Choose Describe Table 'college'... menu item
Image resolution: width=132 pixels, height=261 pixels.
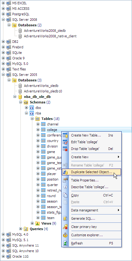[x=91, y=187]
